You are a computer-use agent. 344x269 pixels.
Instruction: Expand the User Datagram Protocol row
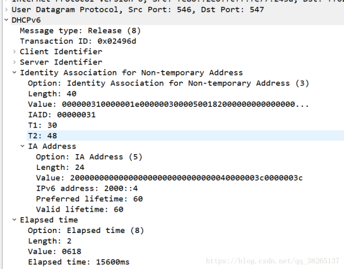tap(6, 9)
